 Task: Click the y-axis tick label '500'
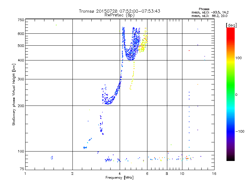tap(21, 46)
